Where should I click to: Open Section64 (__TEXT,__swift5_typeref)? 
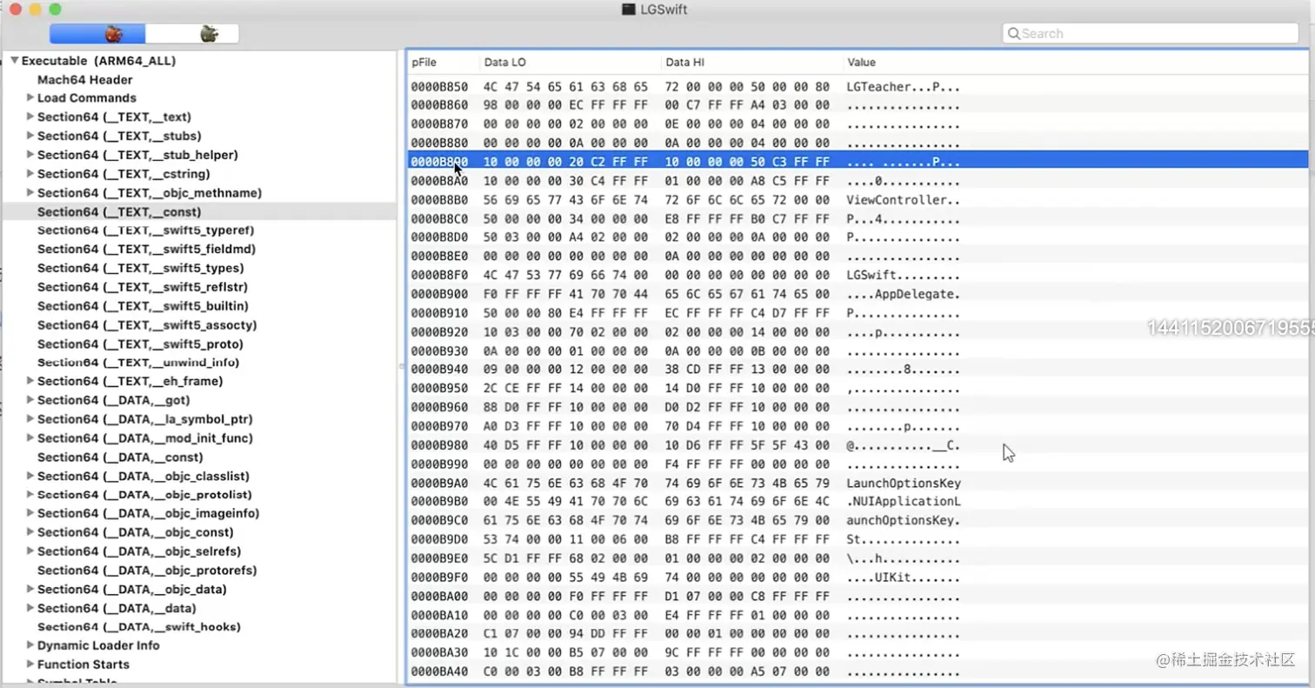pos(145,230)
